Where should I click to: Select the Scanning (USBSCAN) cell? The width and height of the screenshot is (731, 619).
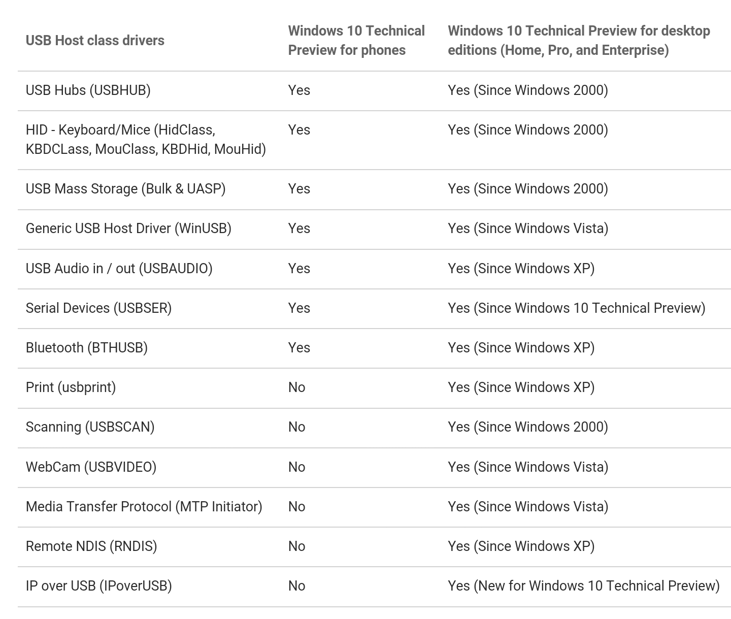[x=90, y=427]
